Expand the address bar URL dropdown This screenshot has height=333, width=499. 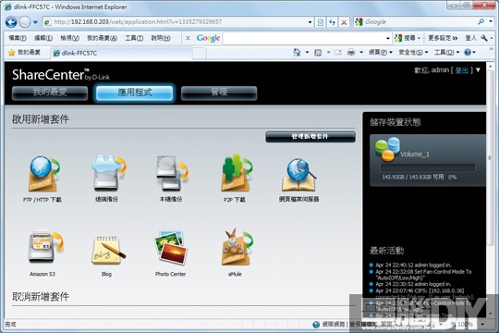coord(310,22)
